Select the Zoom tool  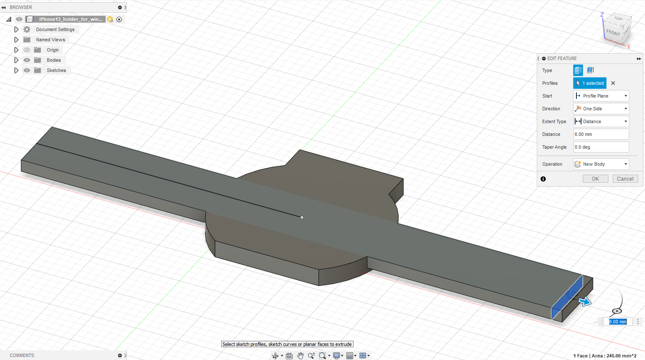[311, 356]
